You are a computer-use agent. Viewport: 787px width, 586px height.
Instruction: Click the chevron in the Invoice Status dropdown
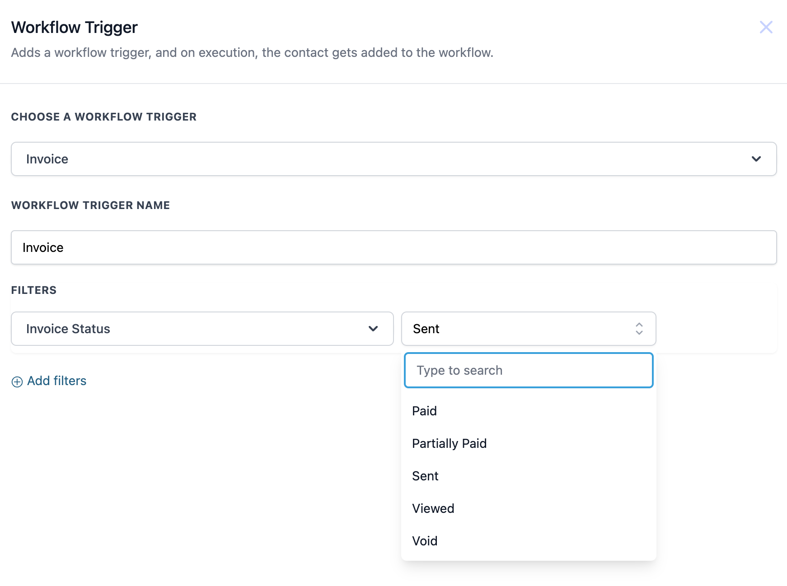tap(373, 329)
